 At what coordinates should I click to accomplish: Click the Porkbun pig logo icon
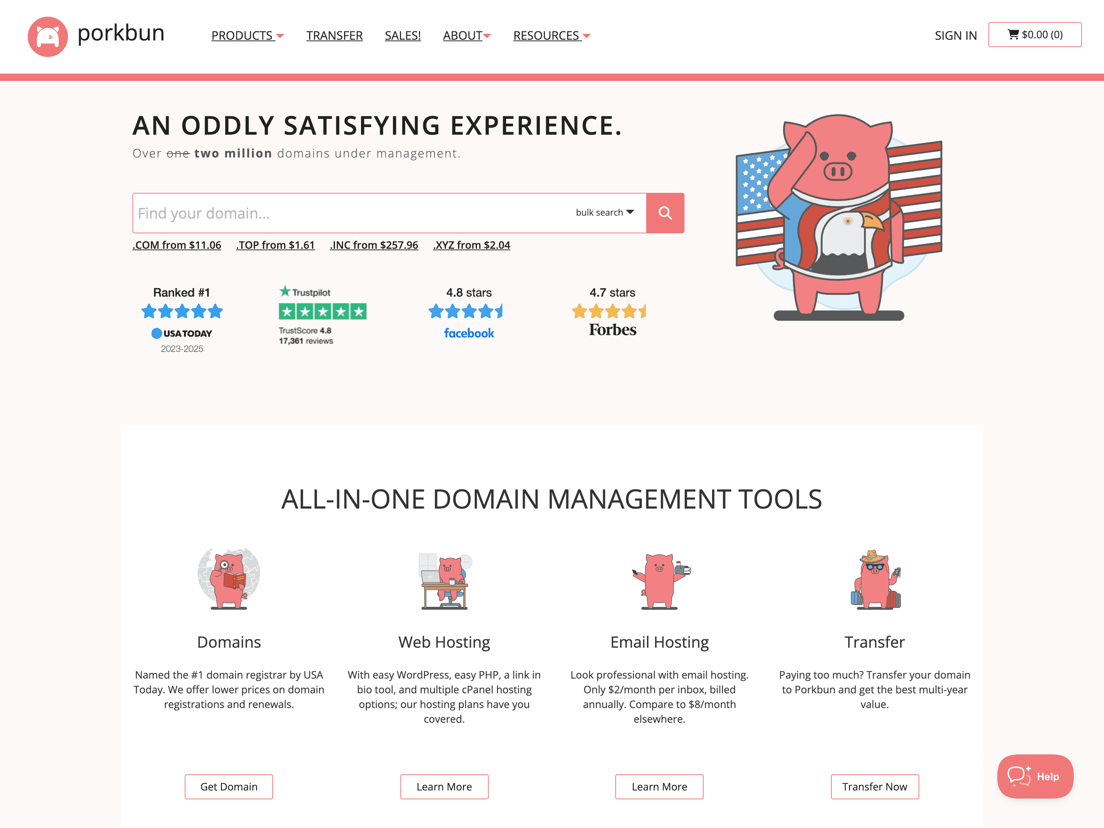click(47, 36)
